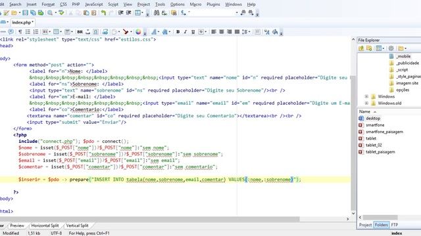Screen dimensions: 421x236
Task: Open the search text combo box dropdown
Action: tap(237, 12)
